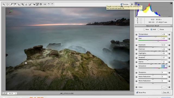Image resolution: width=174 pixels, height=98 pixels.
Task: Click the Saturation value field
Action: [164, 66]
